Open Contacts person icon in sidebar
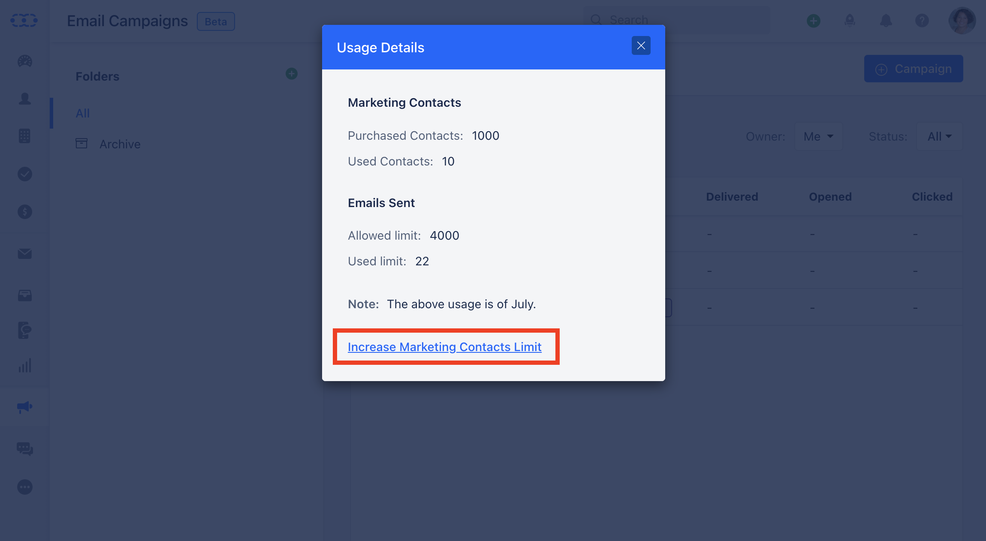986x541 pixels. 25,99
